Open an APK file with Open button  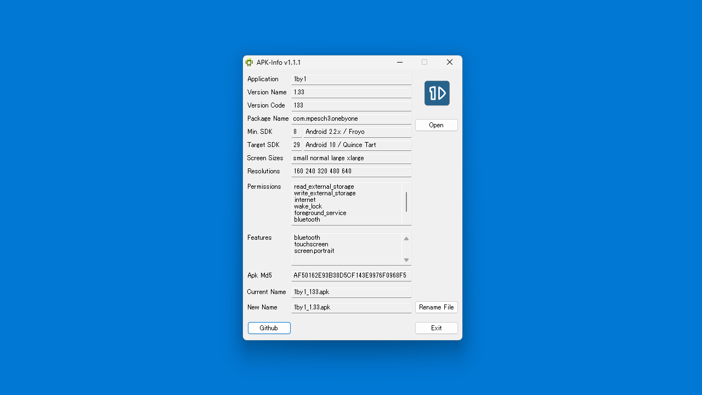[x=436, y=125]
